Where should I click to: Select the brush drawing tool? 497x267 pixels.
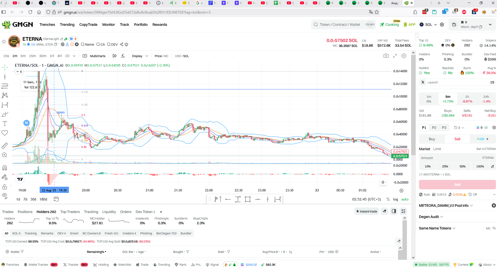click(x=5, y=114)
